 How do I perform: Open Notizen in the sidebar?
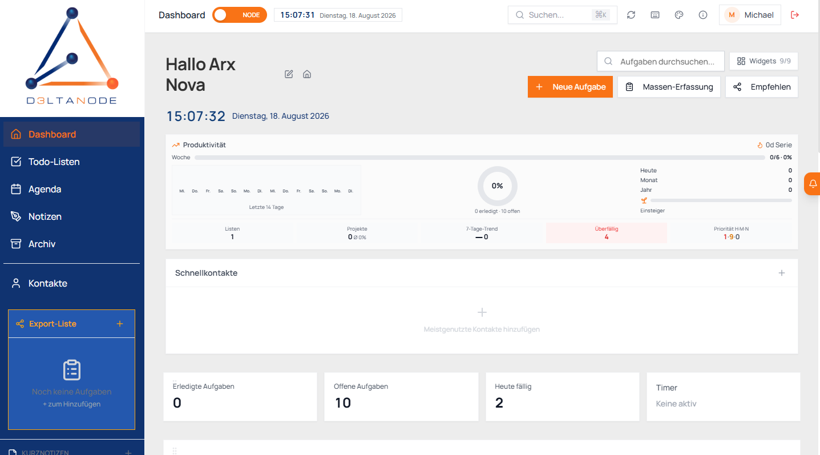[x=72, y=216]
